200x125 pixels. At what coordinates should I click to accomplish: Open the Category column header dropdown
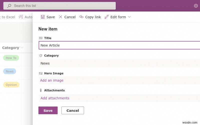click(22, 47)
